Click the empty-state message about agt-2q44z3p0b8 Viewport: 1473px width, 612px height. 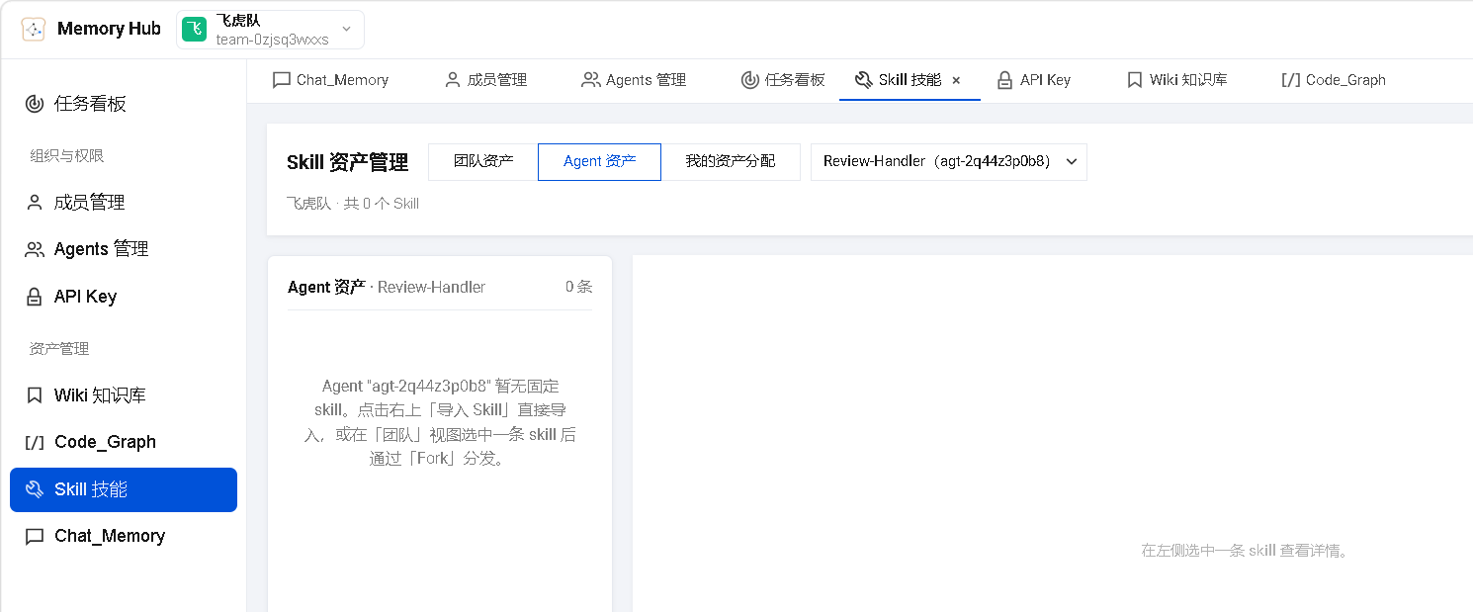coord(440,422)
